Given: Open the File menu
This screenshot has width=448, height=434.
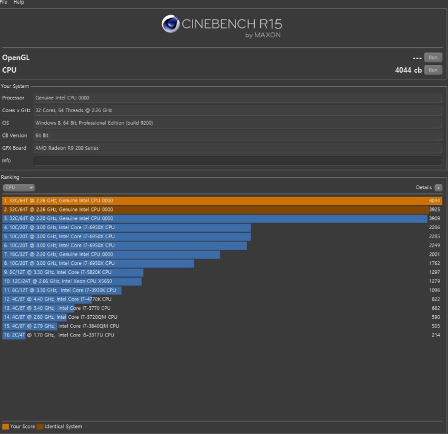Looking at the screenshot, I should (x=4, y=2).
